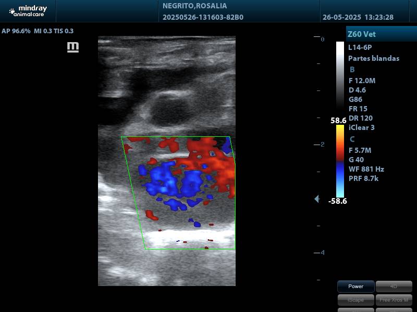Select the B mode label
Image resolution: width=417 pixels, height=312 pixels.
[352, 69]
